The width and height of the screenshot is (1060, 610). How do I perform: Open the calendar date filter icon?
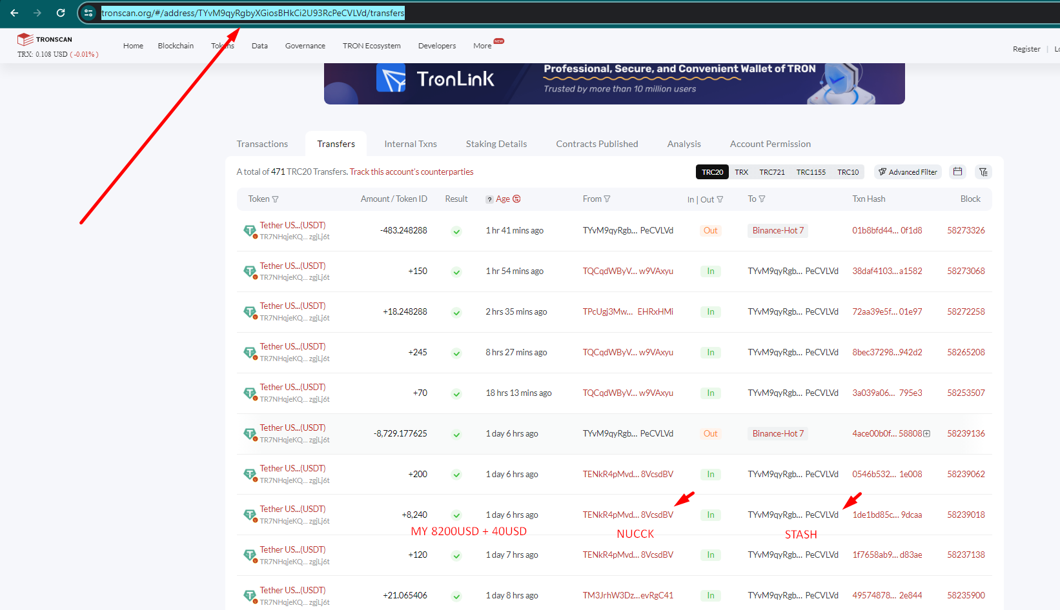point(957,172)
